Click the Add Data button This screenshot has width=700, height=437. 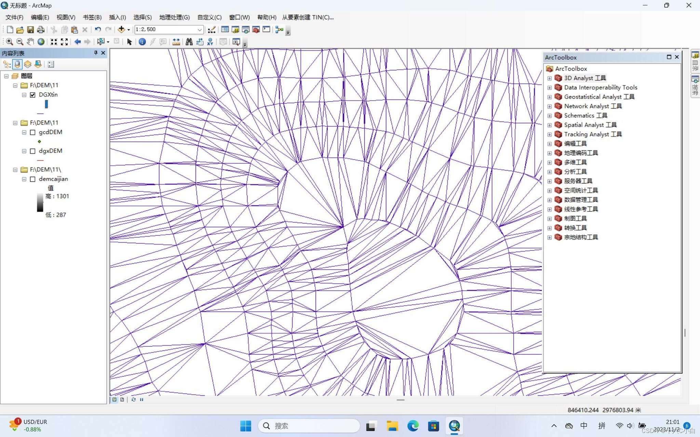tap(121, 30)
